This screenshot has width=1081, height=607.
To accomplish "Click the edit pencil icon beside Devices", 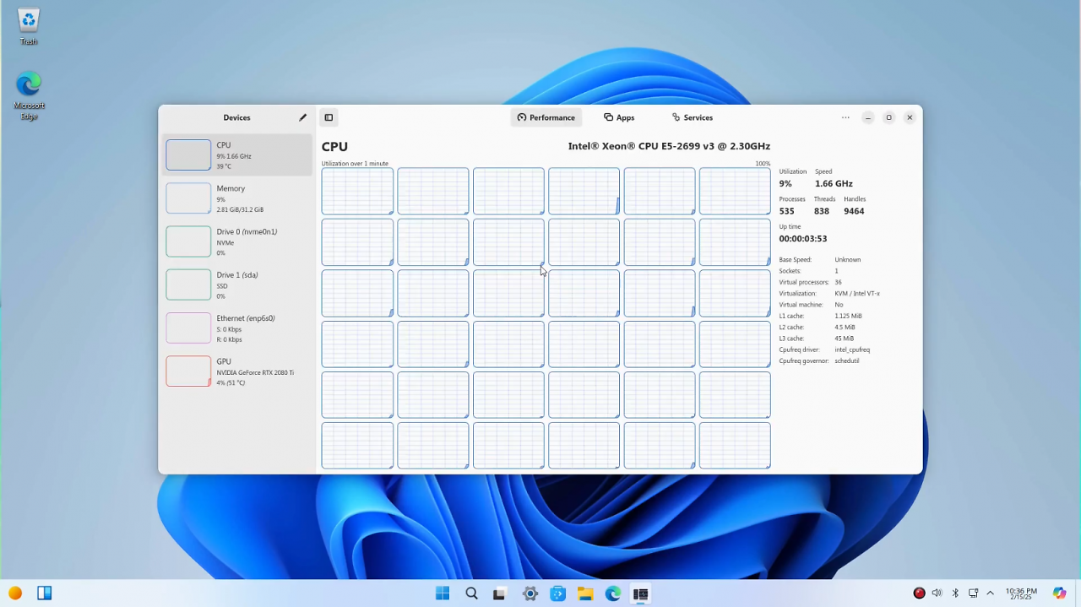I will (302, 117).
